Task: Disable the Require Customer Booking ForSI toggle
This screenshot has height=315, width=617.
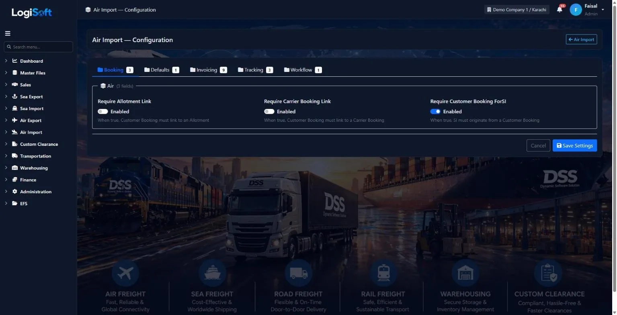Action: coord(435,112)
